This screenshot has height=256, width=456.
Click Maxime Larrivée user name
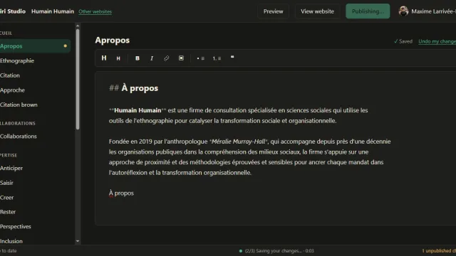tap(433, 11)
